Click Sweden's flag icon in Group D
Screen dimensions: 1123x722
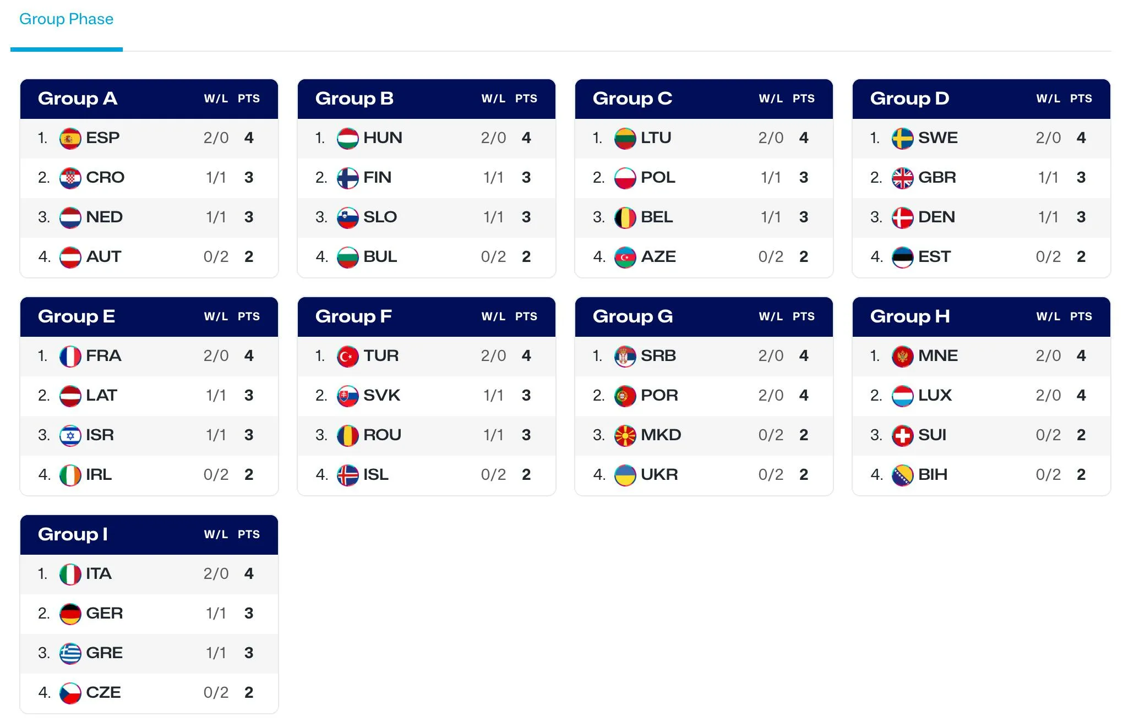[x=902, y=138]
